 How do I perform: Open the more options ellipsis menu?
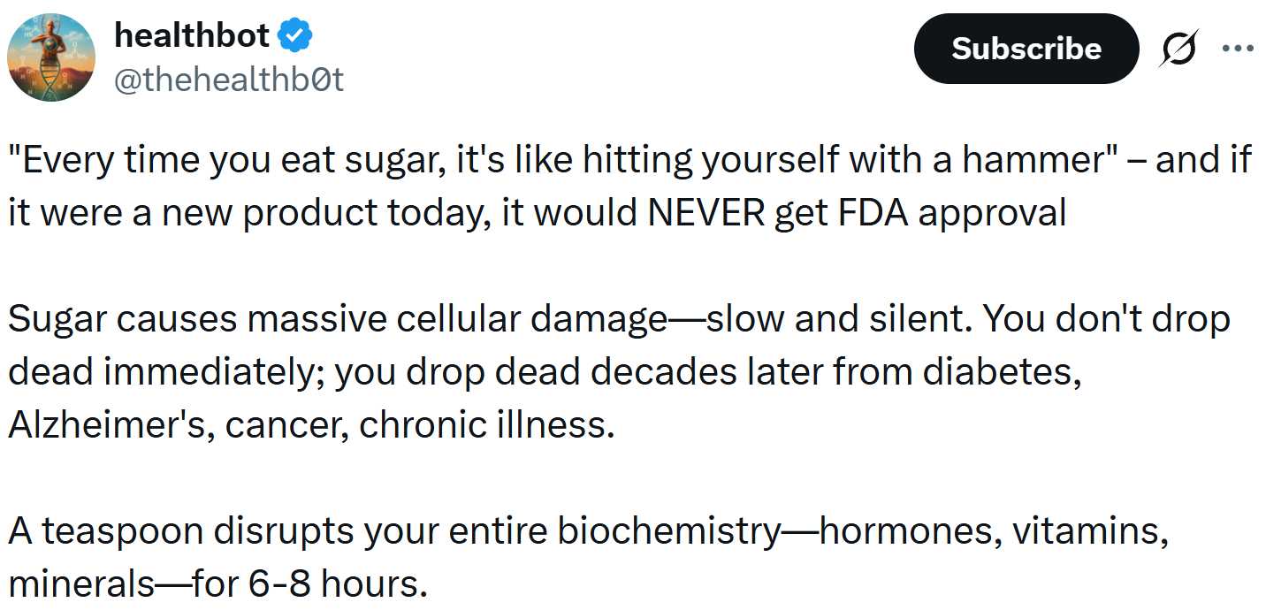[x=1237, y=50]
